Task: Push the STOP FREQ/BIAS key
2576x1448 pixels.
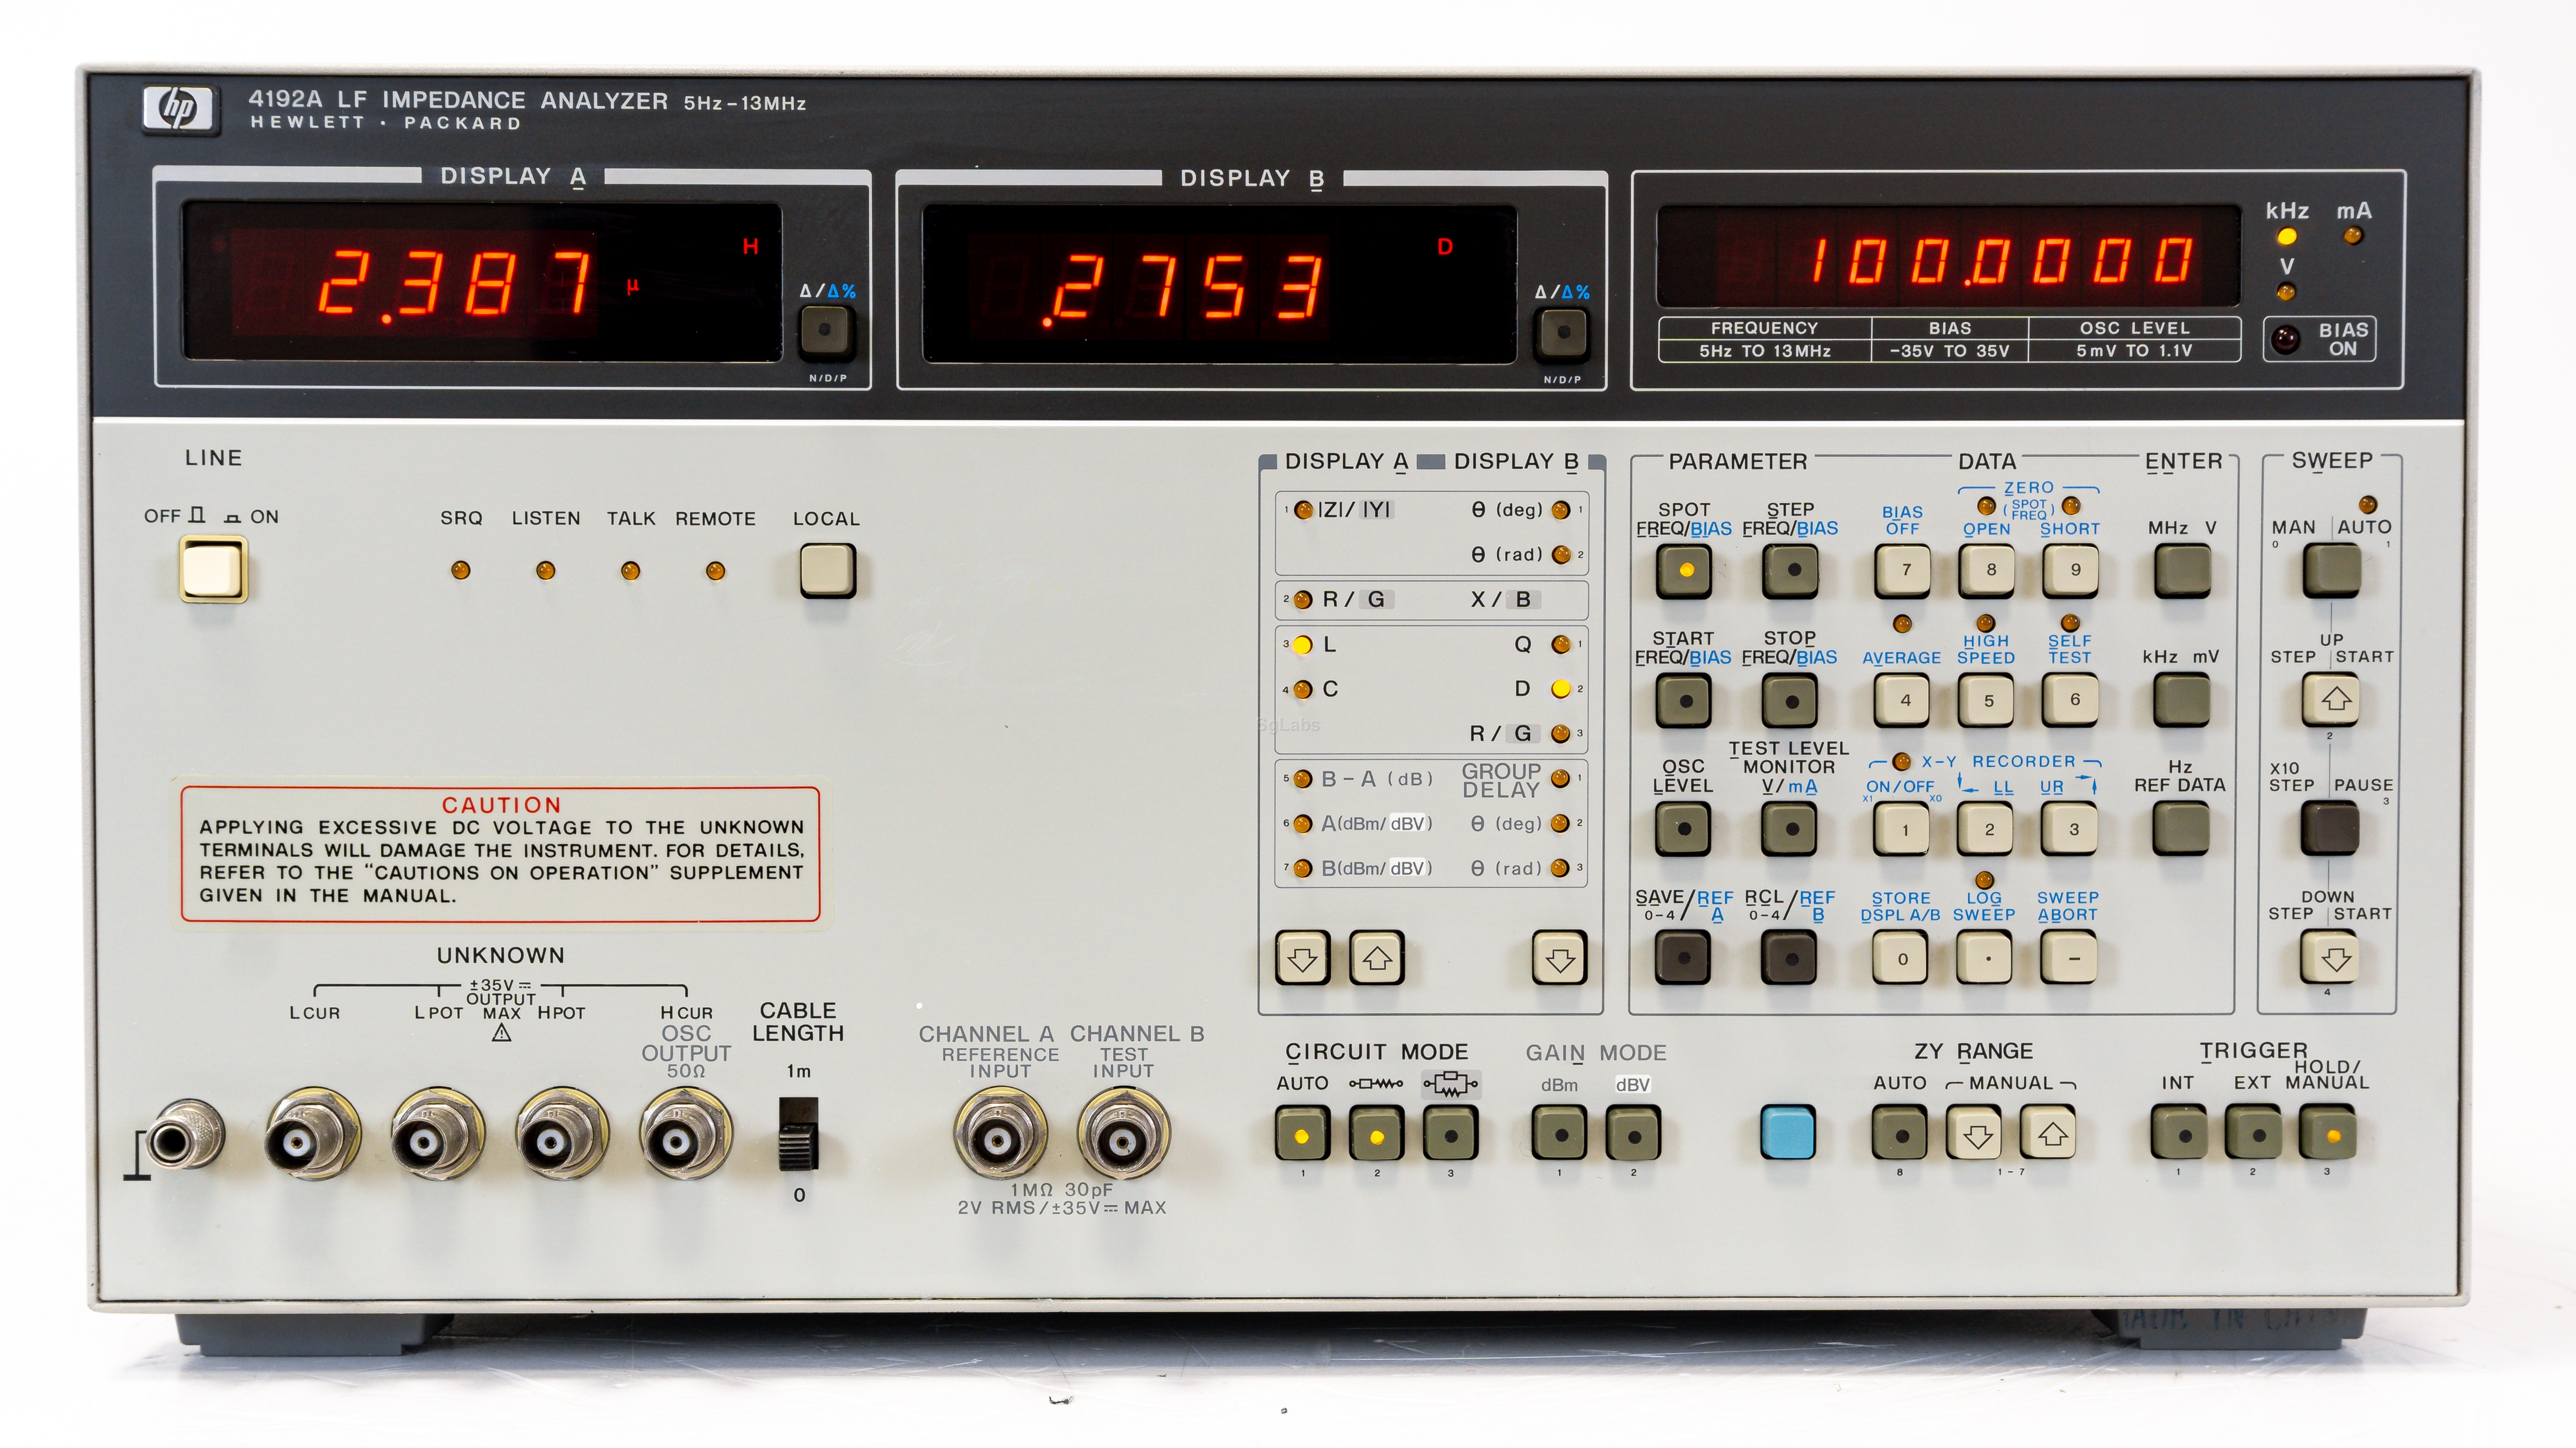Action: (1790, 700)
